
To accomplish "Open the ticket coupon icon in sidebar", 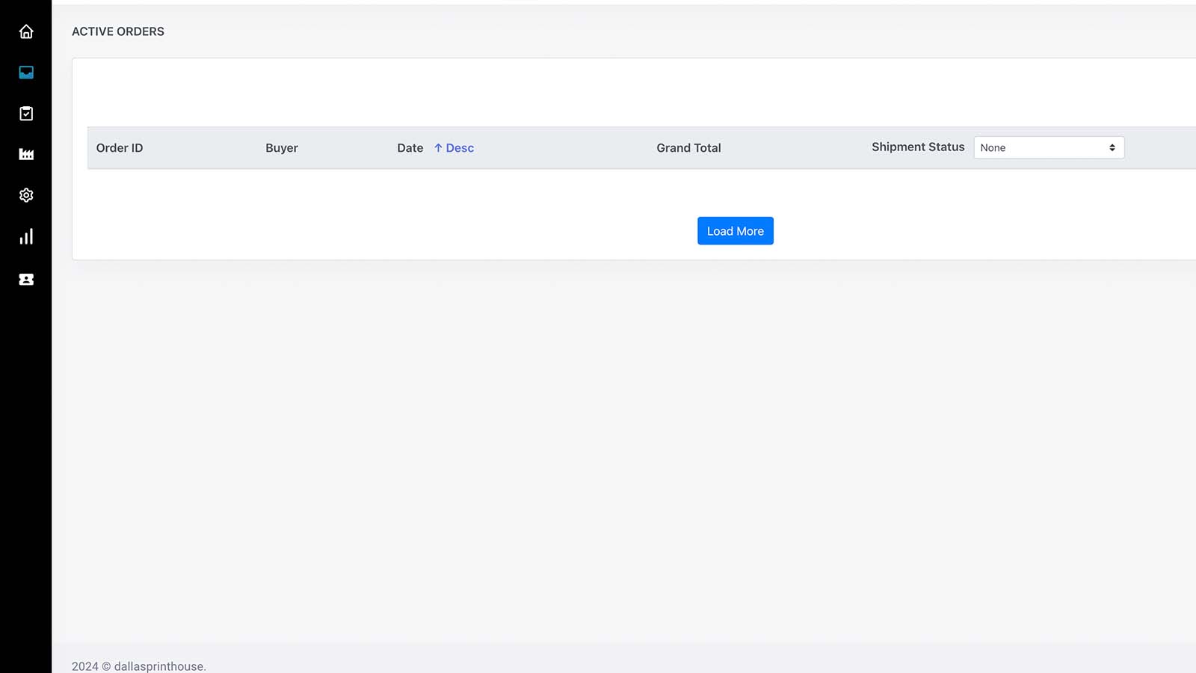I will click(26, 280).
